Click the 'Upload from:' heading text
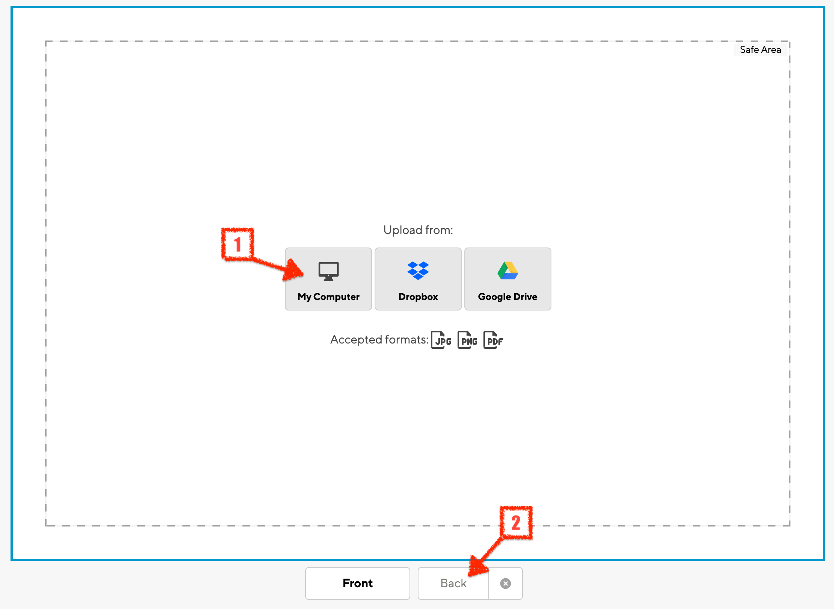834x609 pixels. (418, 230)
